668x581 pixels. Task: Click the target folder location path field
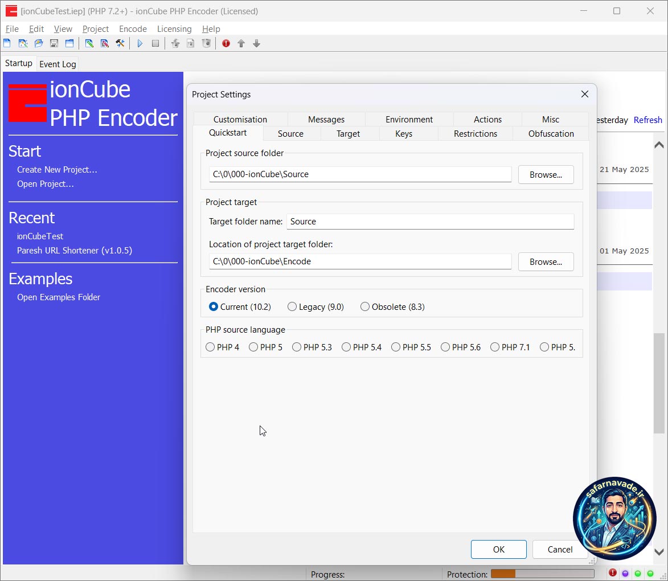point(360,261)
